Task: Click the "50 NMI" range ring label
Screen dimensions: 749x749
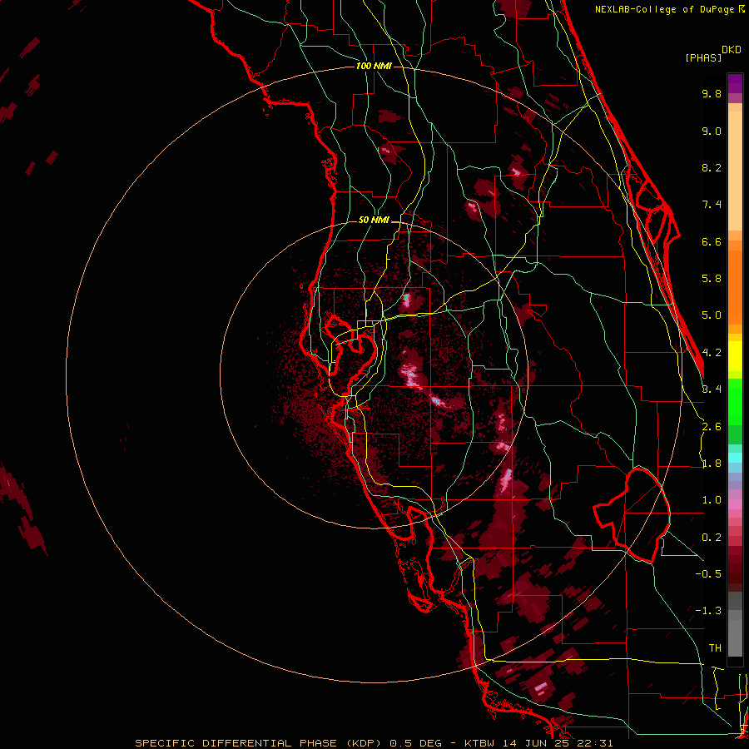Action: (x=374, y=221)
